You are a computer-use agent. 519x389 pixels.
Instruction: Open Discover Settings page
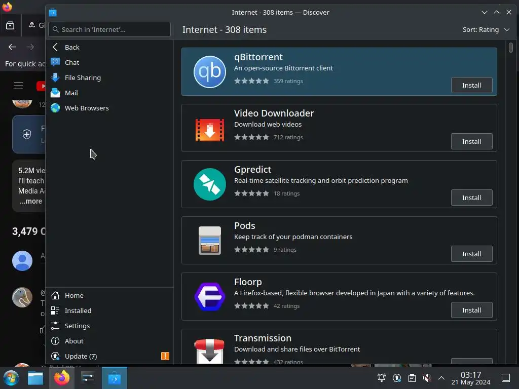coord(109,326)
